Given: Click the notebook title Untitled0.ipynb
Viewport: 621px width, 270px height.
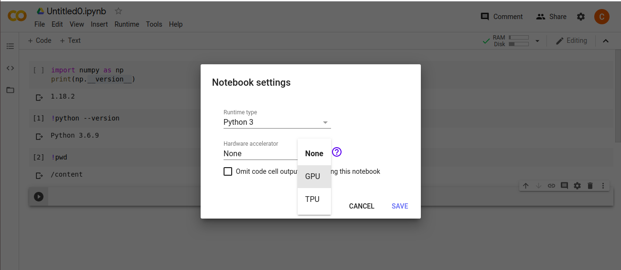Looking at the screenshot, I should [76, 11].
